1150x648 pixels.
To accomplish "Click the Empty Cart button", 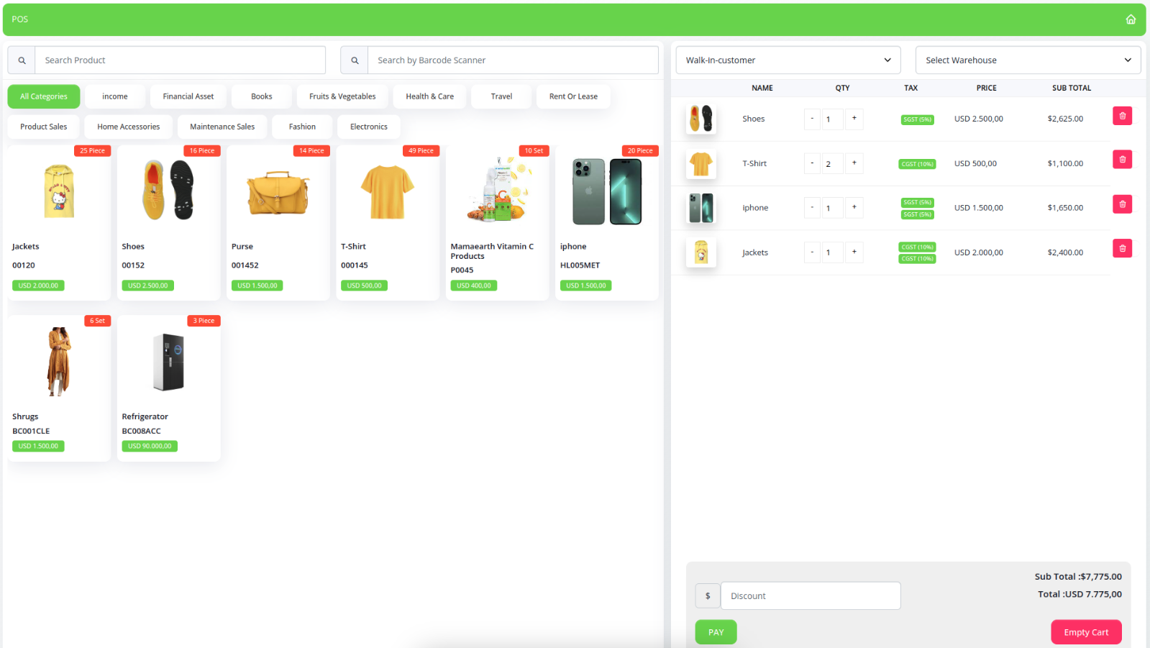I will point(1086,632).
